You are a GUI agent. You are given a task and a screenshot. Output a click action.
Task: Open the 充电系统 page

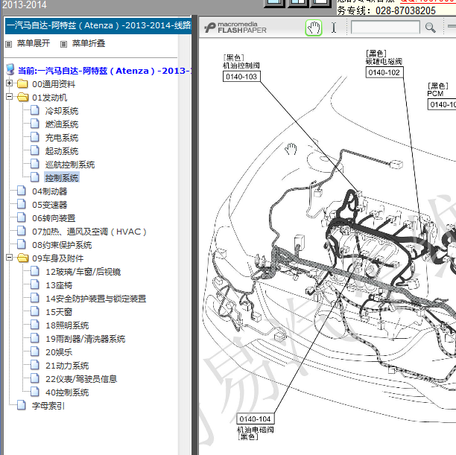coord(62,138)
